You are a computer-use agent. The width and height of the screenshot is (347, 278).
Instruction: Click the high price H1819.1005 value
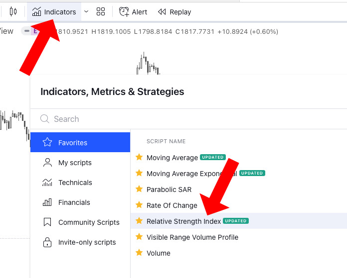click(x=111, y=31)
